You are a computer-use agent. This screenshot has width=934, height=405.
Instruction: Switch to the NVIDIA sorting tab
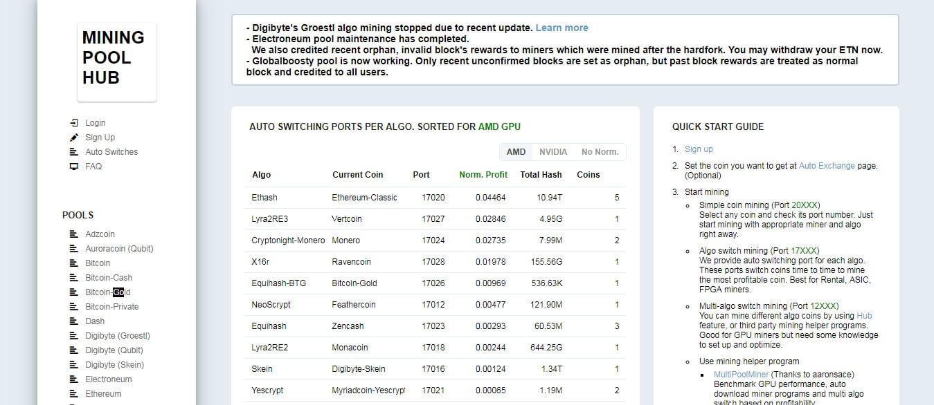click(553, 152)
